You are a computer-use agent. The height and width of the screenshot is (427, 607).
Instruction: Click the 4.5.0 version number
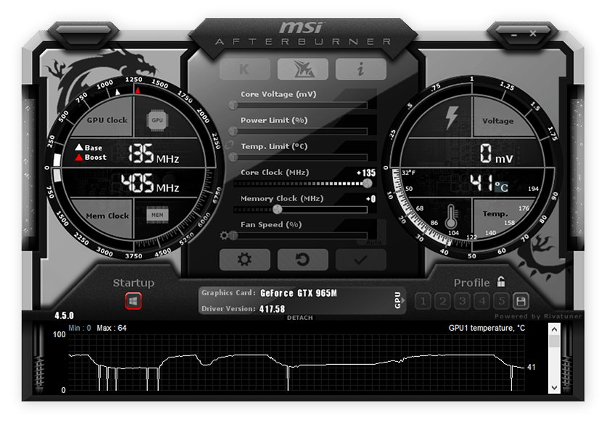click(x=65, y=316)
